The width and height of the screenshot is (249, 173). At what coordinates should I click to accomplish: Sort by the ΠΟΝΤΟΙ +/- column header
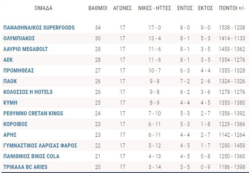tap(232, 8)
